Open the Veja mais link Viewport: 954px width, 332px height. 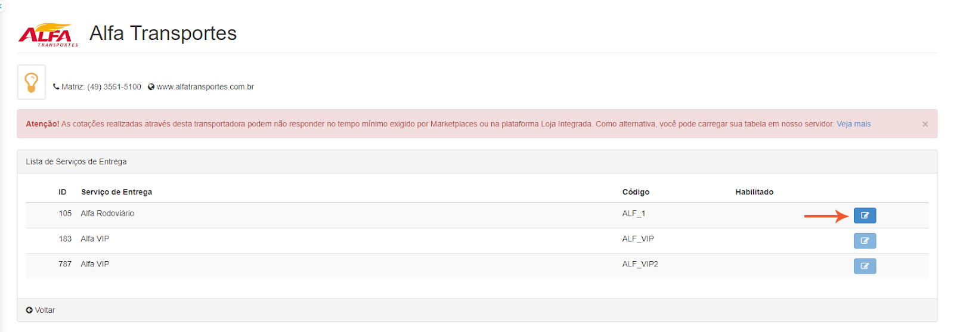pos(853,124)
